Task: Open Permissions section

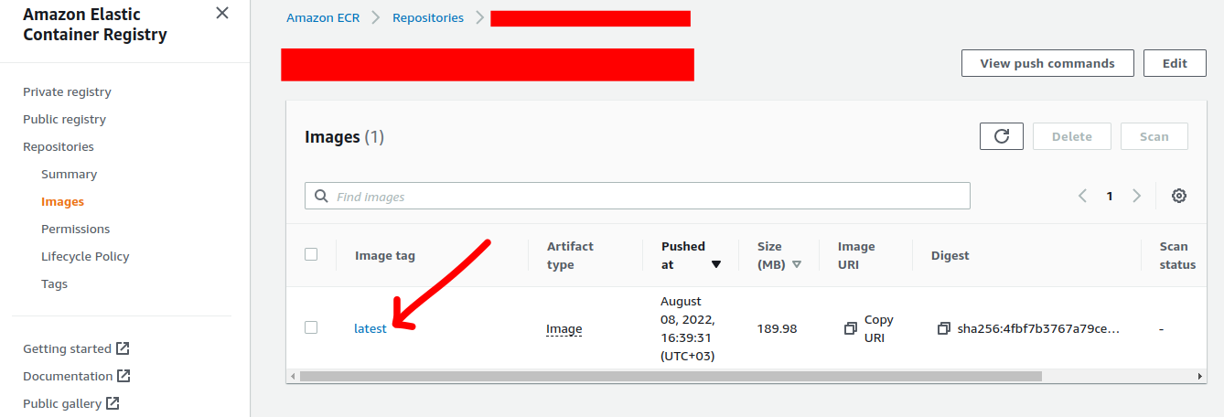Action: point(75,229)
